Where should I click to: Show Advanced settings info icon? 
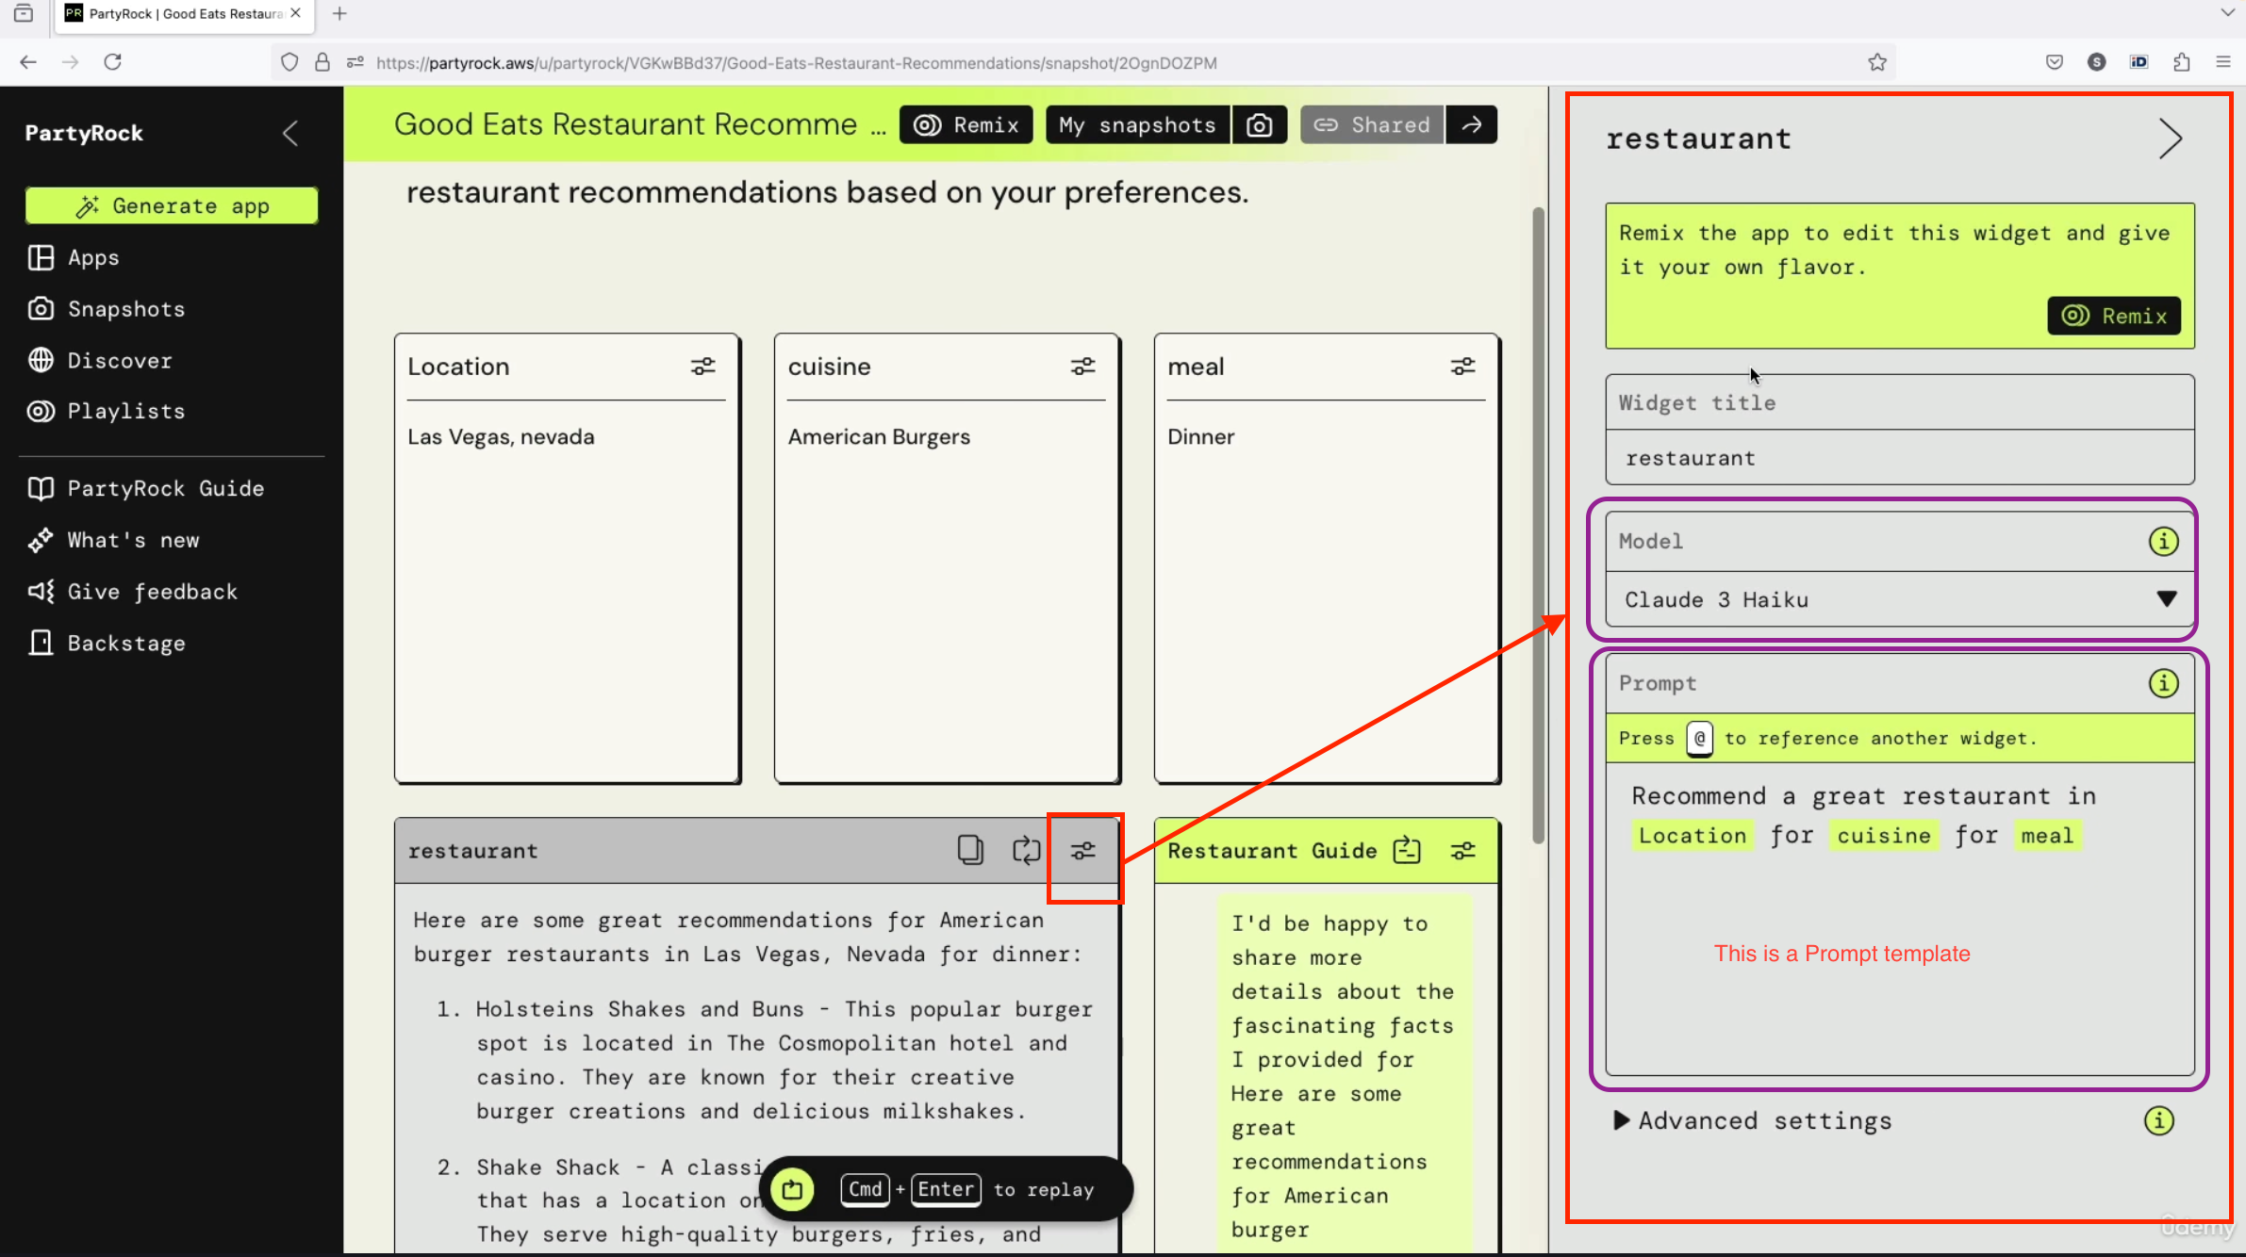coord(2158,1120)
